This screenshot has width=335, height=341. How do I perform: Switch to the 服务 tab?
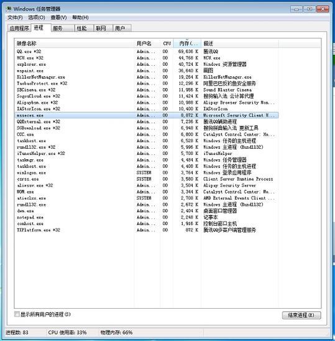point(62,29)
